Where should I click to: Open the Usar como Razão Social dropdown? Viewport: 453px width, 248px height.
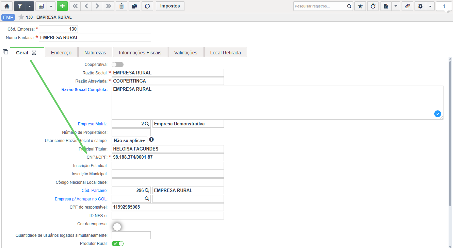coord(129,140)
